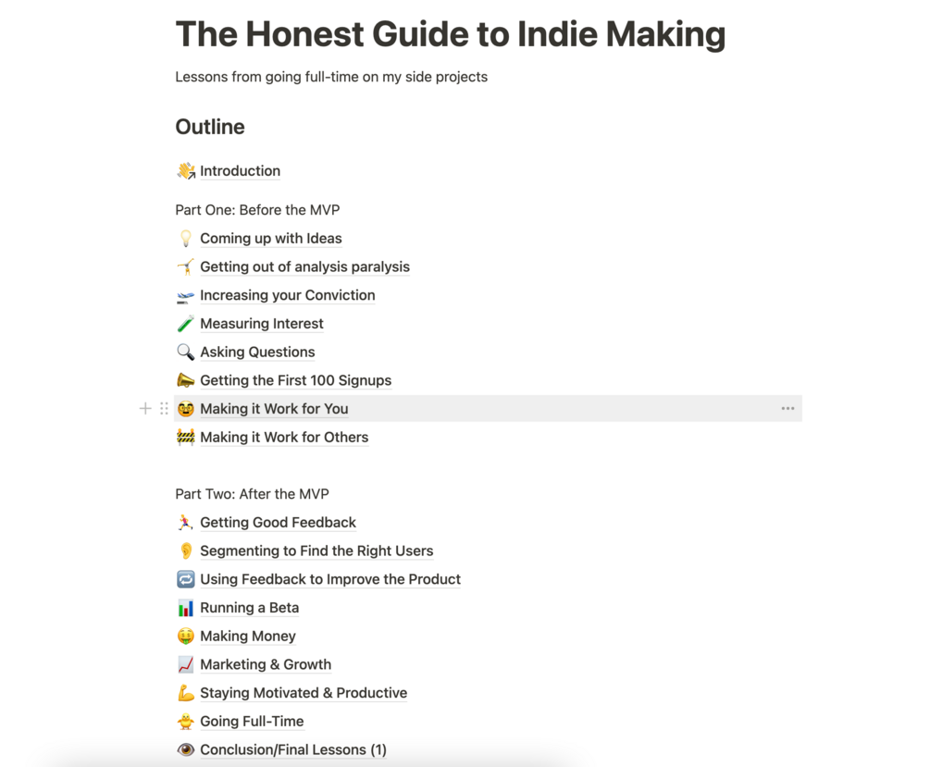Click the flexed bicep icon beside Staying Motivated
The image size is (930, 767).
tap(186, 693)
